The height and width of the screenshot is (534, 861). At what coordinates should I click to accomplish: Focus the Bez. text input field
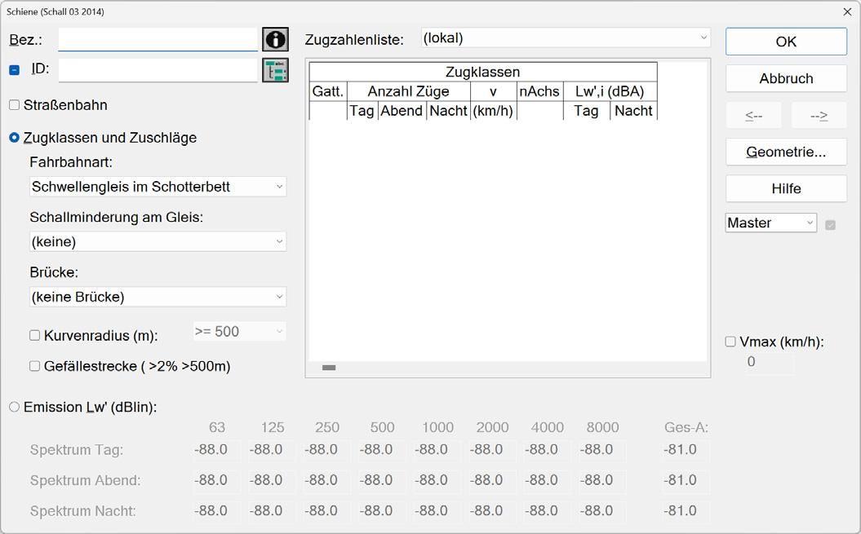click(x=158, y=39)
